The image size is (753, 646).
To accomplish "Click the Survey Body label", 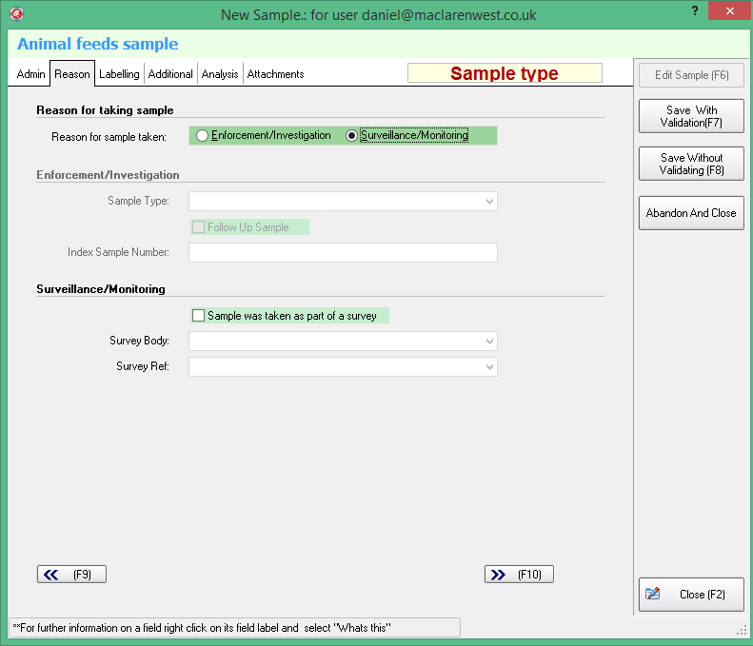I will point(139,341).
